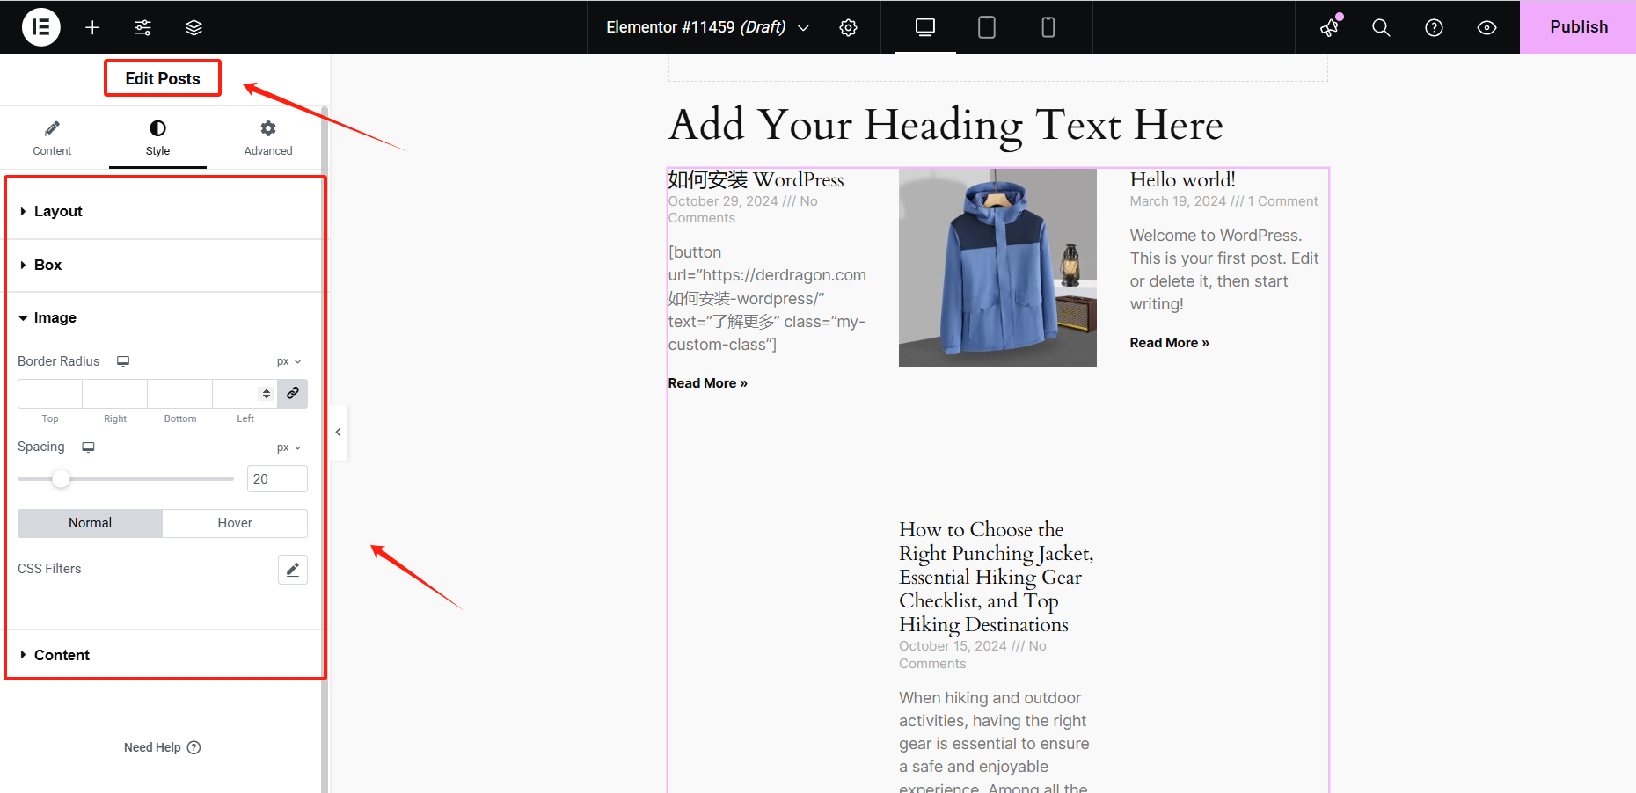The height and width of the screenshot is (793, 1636).
Task: Click the Spacing slider handle
Action: coord(61,479)
